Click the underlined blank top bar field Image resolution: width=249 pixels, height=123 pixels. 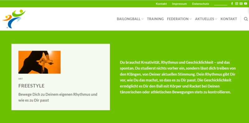221,4
